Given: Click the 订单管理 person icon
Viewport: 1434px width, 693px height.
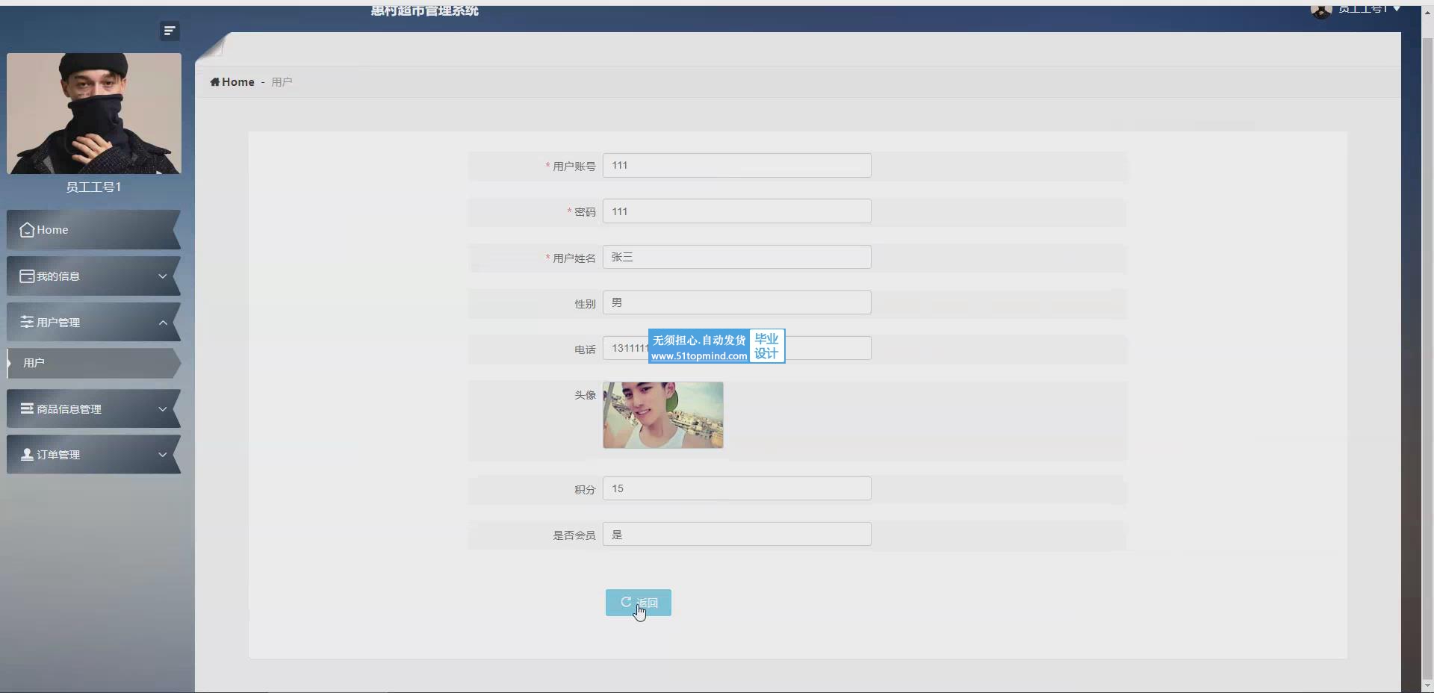Looking at the screenshot, I should [x=27, y=454].
